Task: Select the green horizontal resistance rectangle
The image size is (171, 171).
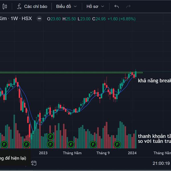Action: [x=71, y=72]
